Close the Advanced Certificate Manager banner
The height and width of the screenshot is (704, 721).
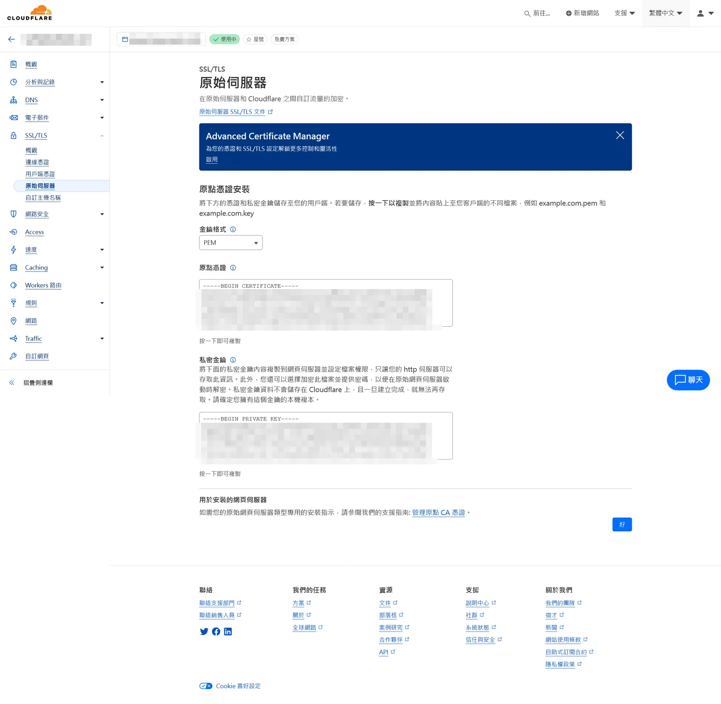coord(620,135)
